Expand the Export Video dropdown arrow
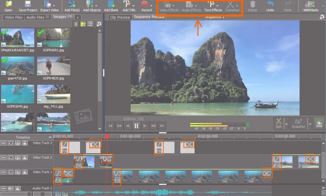This screenshot has height=196, width=326. tap(54, 6)
